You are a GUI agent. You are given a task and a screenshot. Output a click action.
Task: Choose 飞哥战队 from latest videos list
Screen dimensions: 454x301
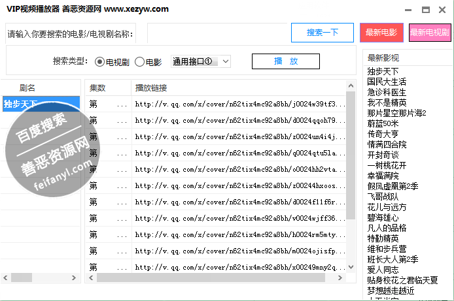click(383, 197)
